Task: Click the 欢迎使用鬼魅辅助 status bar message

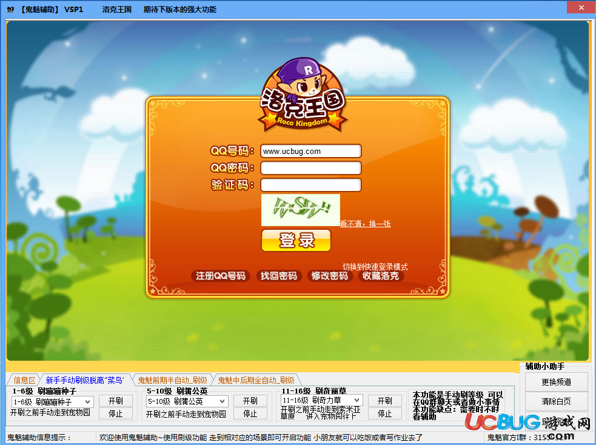Action: click(x=261, y=438)
